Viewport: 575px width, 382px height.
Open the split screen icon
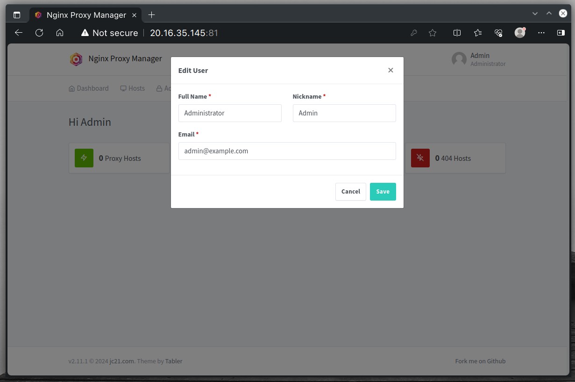tap(457, 33)
